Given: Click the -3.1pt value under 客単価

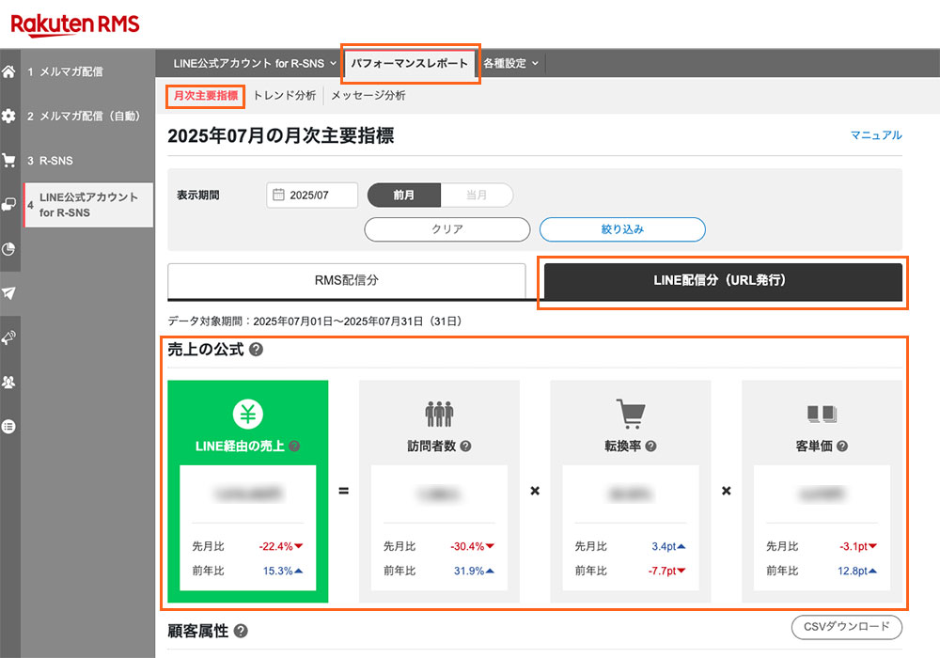Looking at the screenshot, I should 854,546.
